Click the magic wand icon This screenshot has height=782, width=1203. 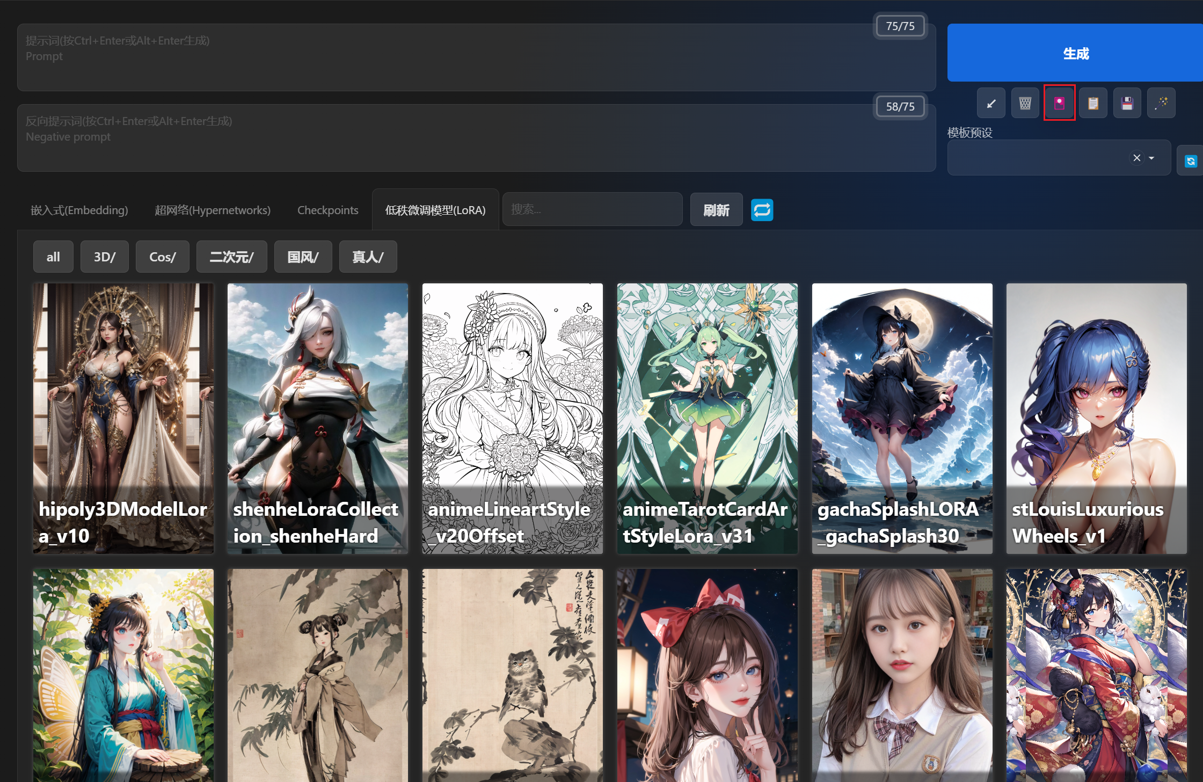pyautogui.click(x=1161, y=103)
